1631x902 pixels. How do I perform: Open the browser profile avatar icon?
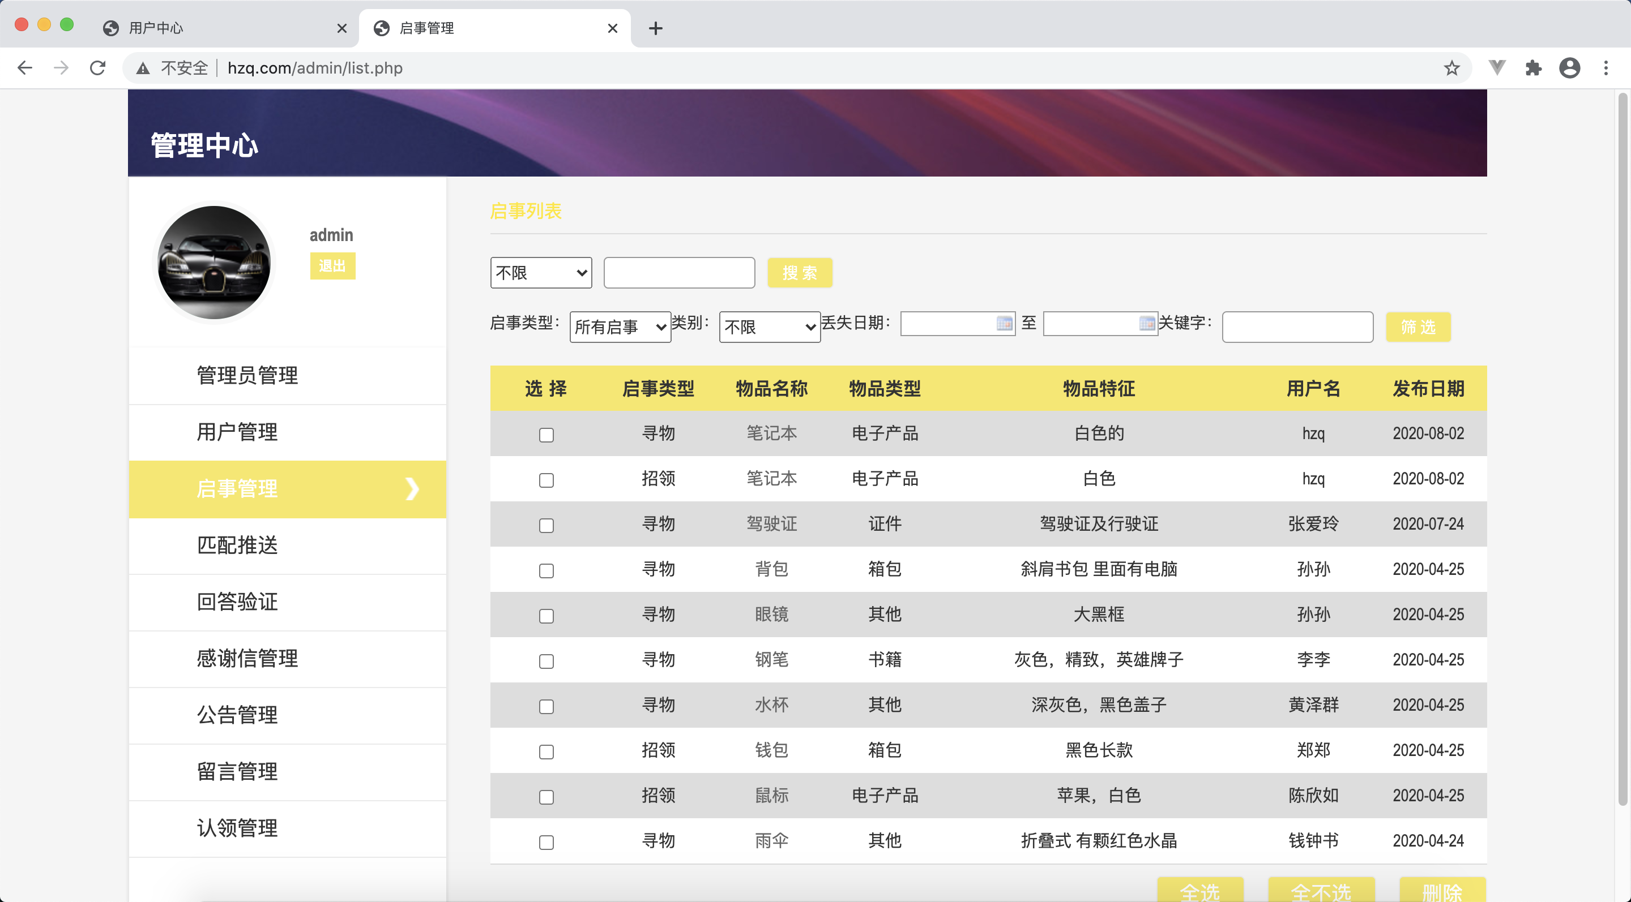[x=1570, y=68]
